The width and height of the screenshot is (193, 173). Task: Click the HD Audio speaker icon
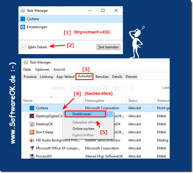[x=32, y=140]
